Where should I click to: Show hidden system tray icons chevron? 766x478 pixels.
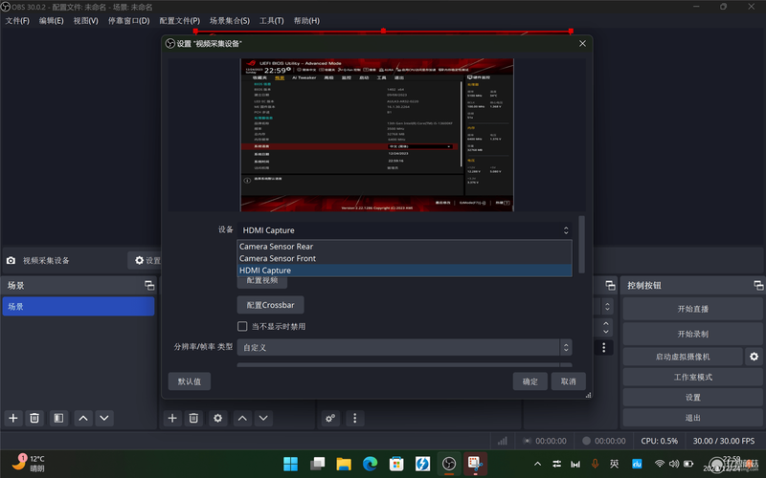(x=537, y=464)
